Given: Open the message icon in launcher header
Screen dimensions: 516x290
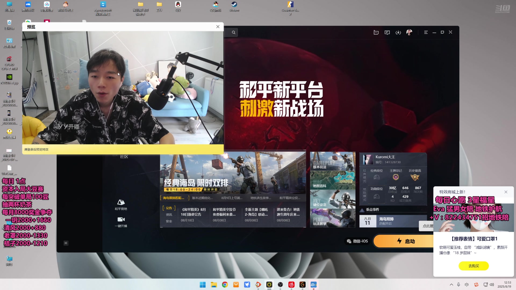Looking at the screenshot, I should pos(387,32).
